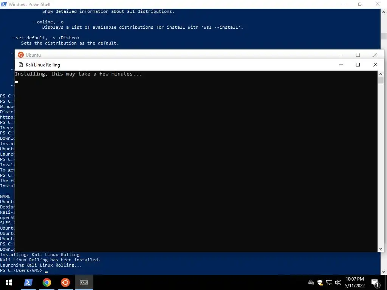
Task: Minimize the Windows PowerShell window
Action: click(x=343, y=4)
